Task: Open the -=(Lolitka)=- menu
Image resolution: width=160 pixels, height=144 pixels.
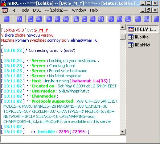Action: (x=56, y=10)
